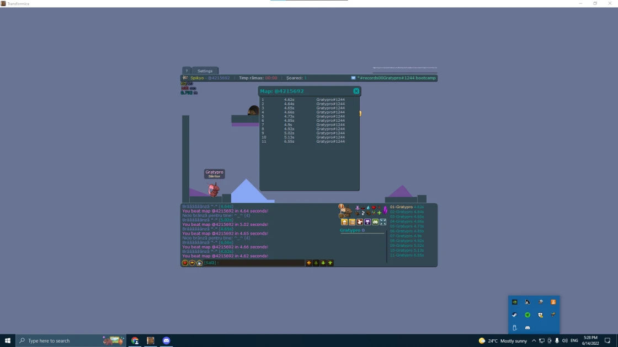
Task: Click the red heart emote icon
Action: coord(374,208)
